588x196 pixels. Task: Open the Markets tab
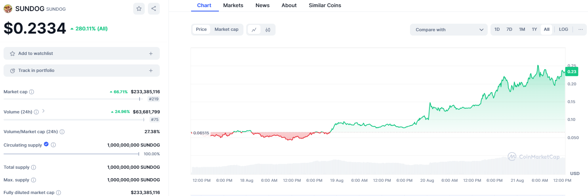click(x=233, y=6)
